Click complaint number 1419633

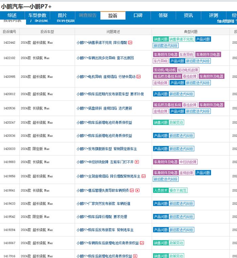pyautogui.click(x=9, y=203)
